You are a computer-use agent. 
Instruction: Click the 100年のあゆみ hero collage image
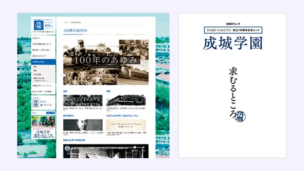coord(106,62)
